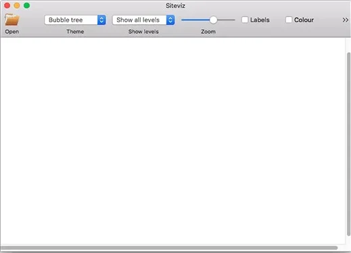
Task: Enable the Labels checkbox
Action: coord(245,20)
